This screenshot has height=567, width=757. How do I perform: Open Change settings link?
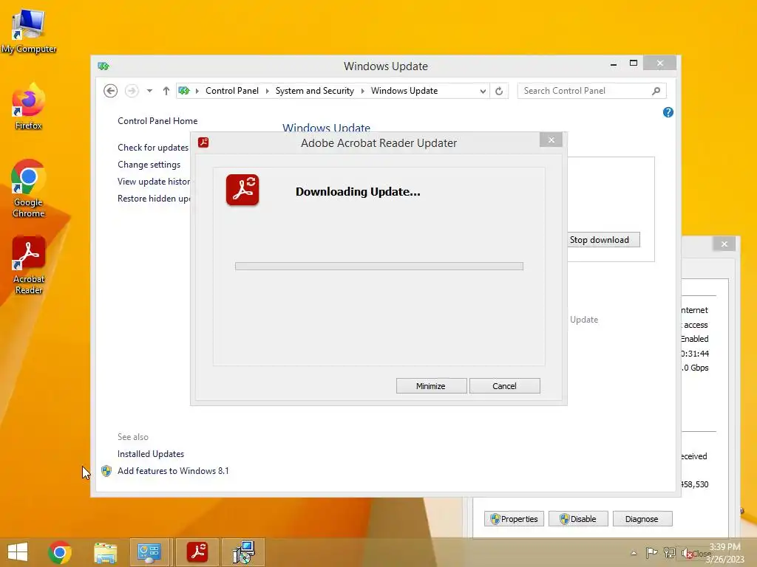149,165
